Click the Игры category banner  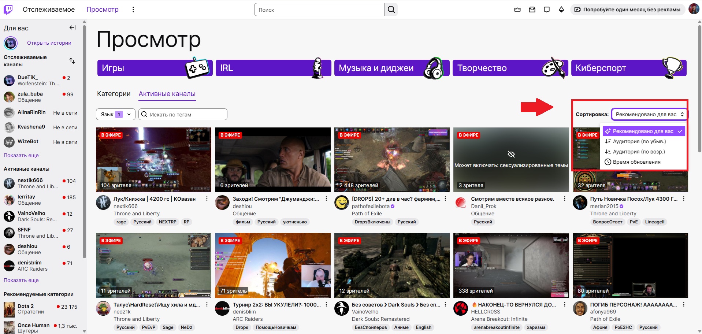155,68
